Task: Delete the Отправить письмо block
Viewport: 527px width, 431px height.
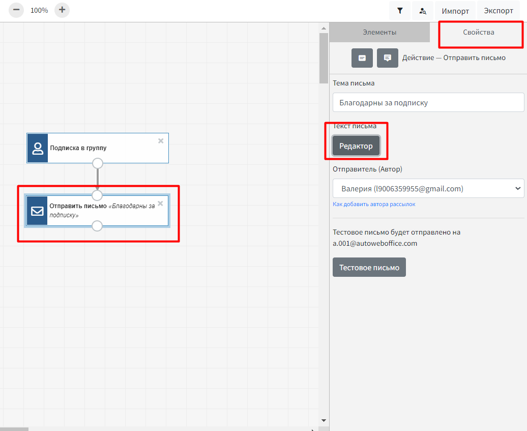Action: 161,204
